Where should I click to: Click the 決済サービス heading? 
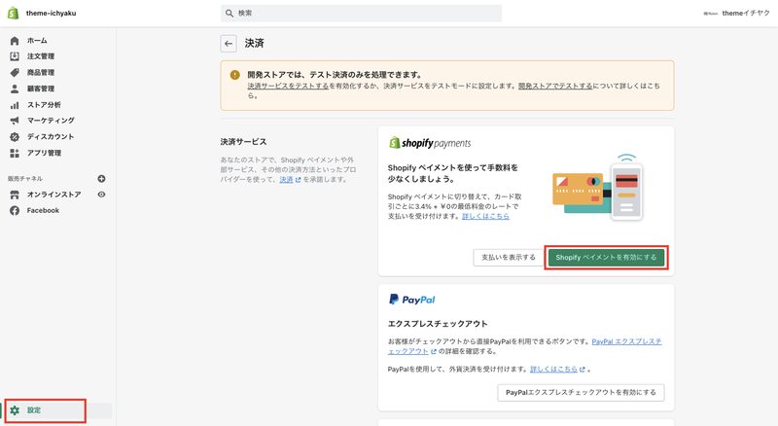(x=244, y=142)
